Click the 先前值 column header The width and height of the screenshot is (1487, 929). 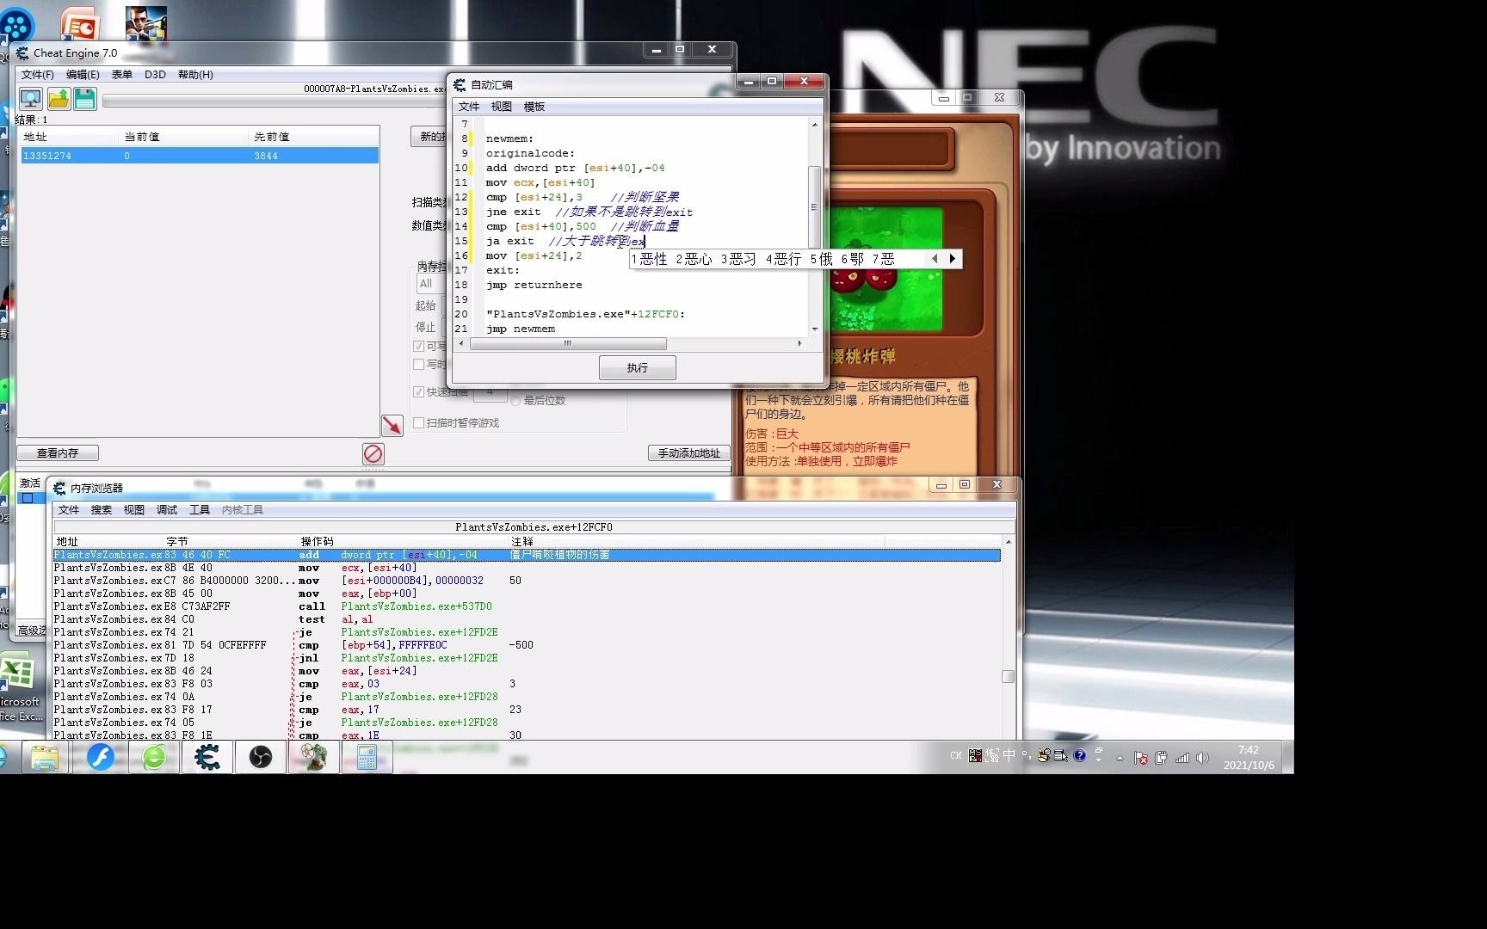pos(313,137)
